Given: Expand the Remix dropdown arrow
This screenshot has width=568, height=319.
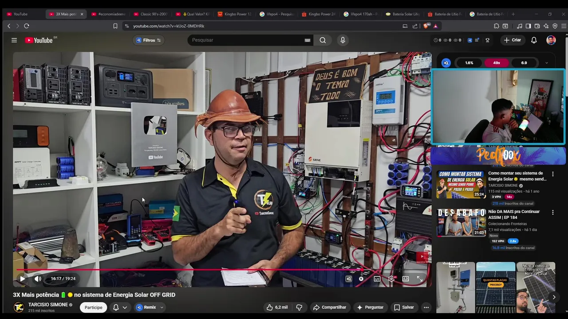Looking at the screenshot, I should (x=162, y=307).
